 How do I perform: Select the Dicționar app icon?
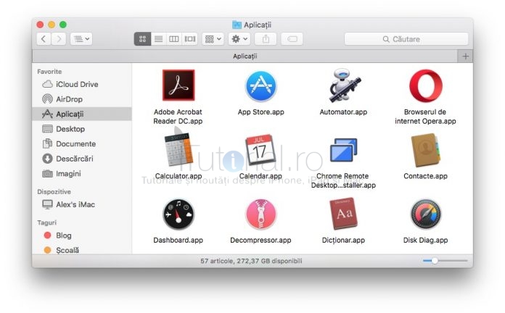[343, 214]
